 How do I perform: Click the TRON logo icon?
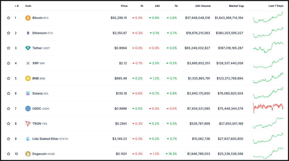pyautogui.click(x=28, y=124)
